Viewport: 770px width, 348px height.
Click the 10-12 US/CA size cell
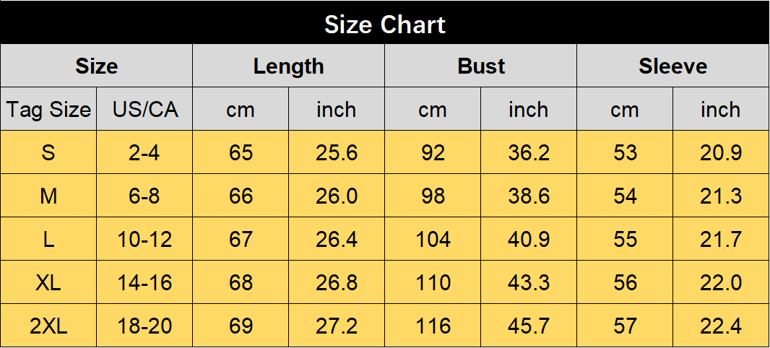coord(144,239)
